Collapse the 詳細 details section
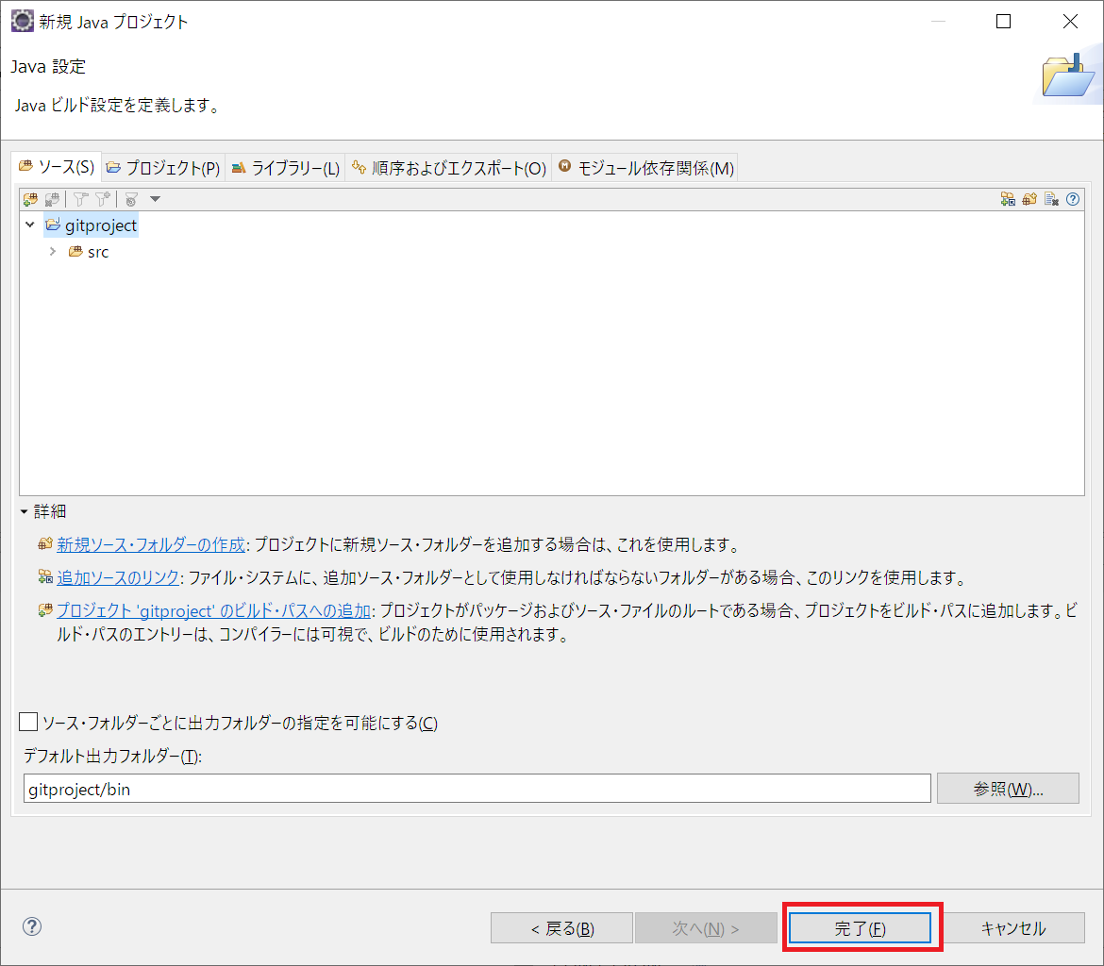Image resolution: width=1104 pixels, height=966 pixels. tap(24, 512)
